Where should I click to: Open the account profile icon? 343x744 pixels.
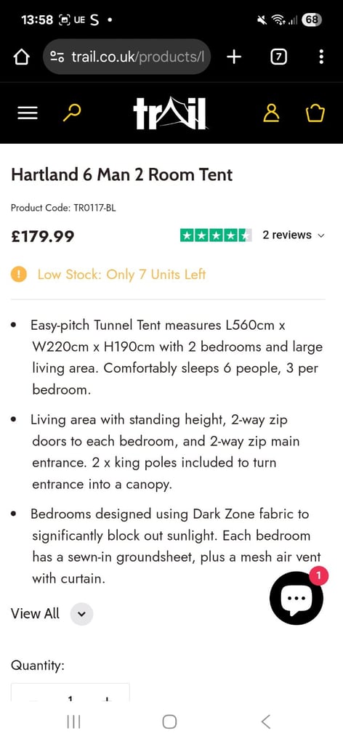tap(271, 113)
